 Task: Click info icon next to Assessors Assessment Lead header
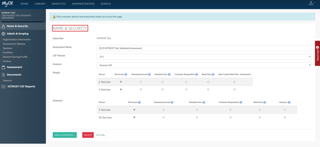click(172, 102)
